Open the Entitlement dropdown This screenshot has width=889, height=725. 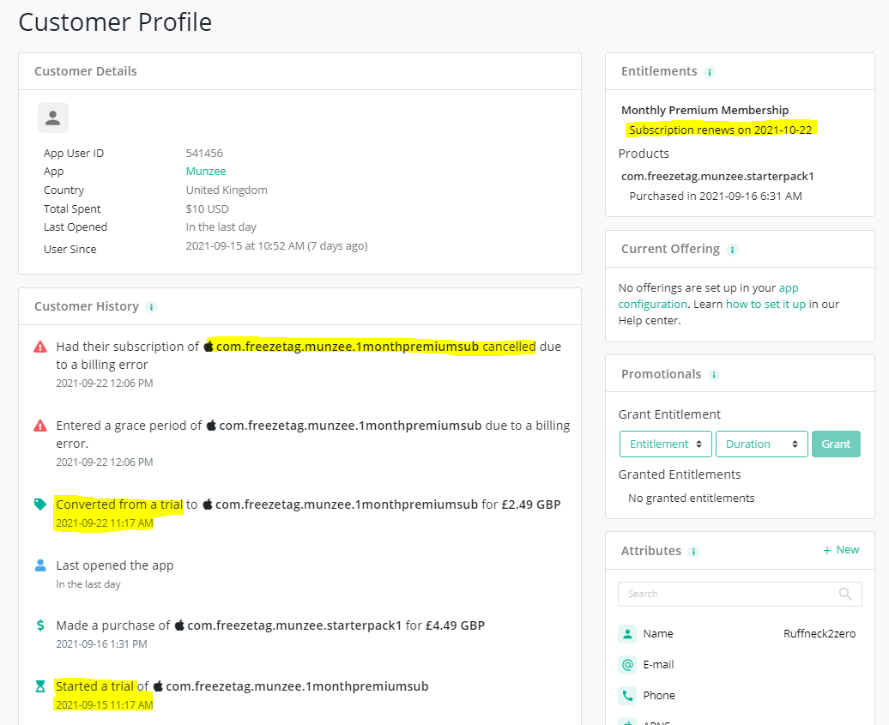click(x=666, y=444)
